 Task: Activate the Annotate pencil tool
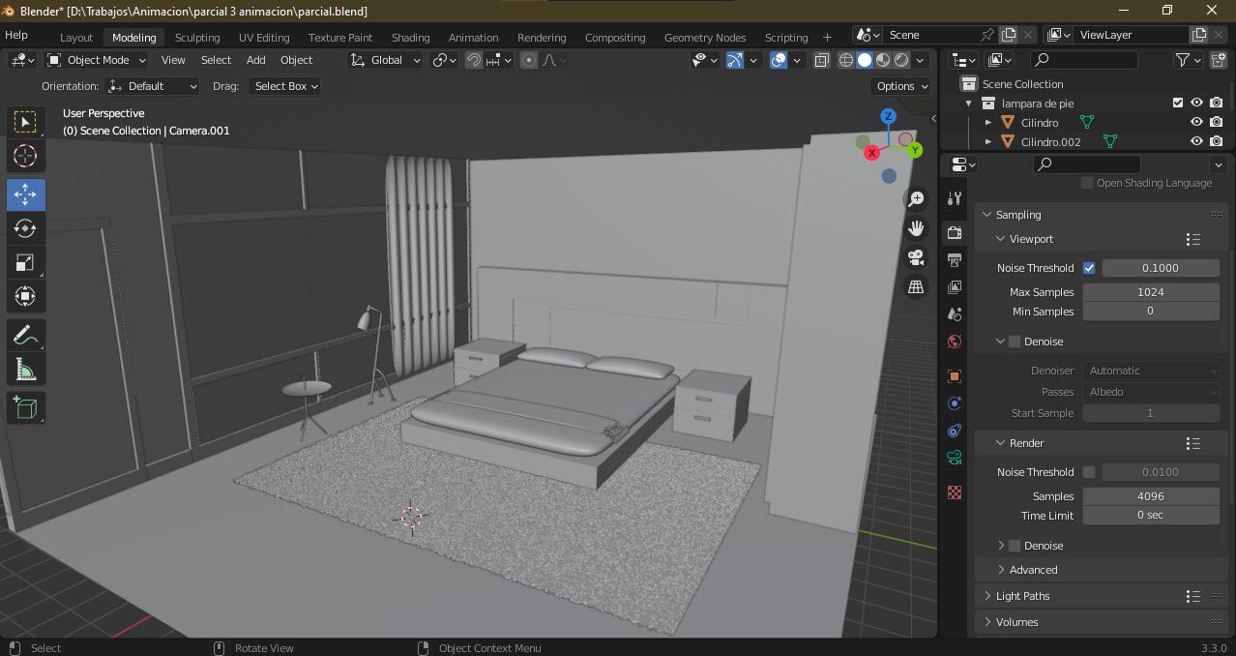(25, 335)
